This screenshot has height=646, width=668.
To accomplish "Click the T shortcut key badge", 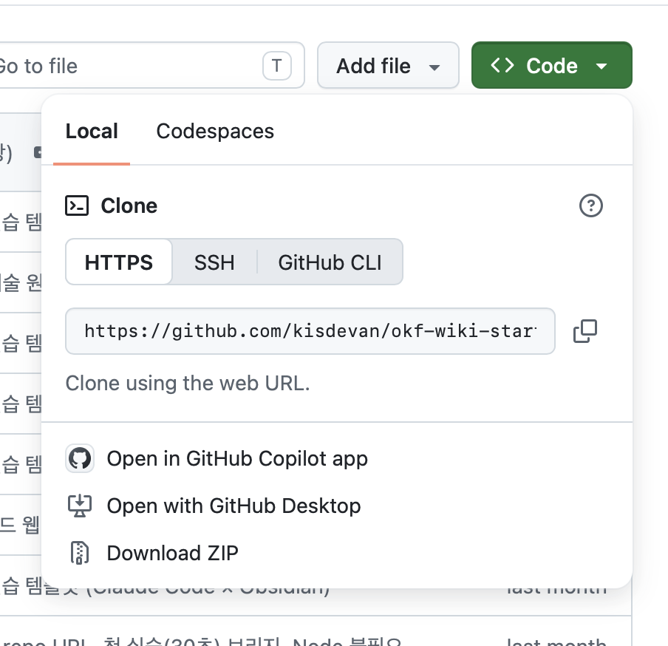I will [x=277, y=66].
